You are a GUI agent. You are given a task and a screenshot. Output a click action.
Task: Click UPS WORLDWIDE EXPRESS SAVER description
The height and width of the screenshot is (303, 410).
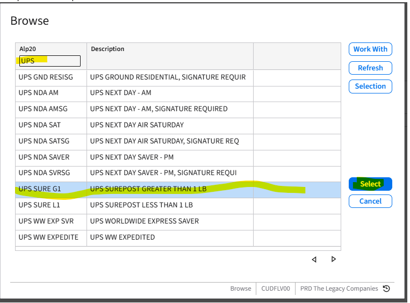click(x=145, y=221)
